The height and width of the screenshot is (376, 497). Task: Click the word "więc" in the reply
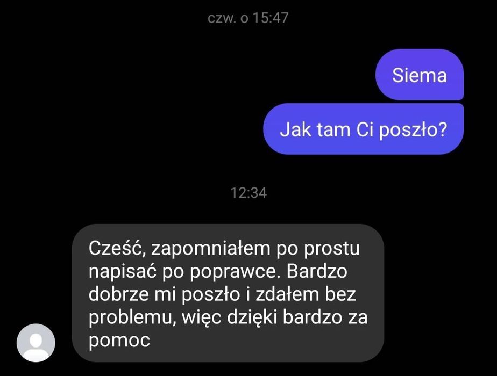pos(201,318)
